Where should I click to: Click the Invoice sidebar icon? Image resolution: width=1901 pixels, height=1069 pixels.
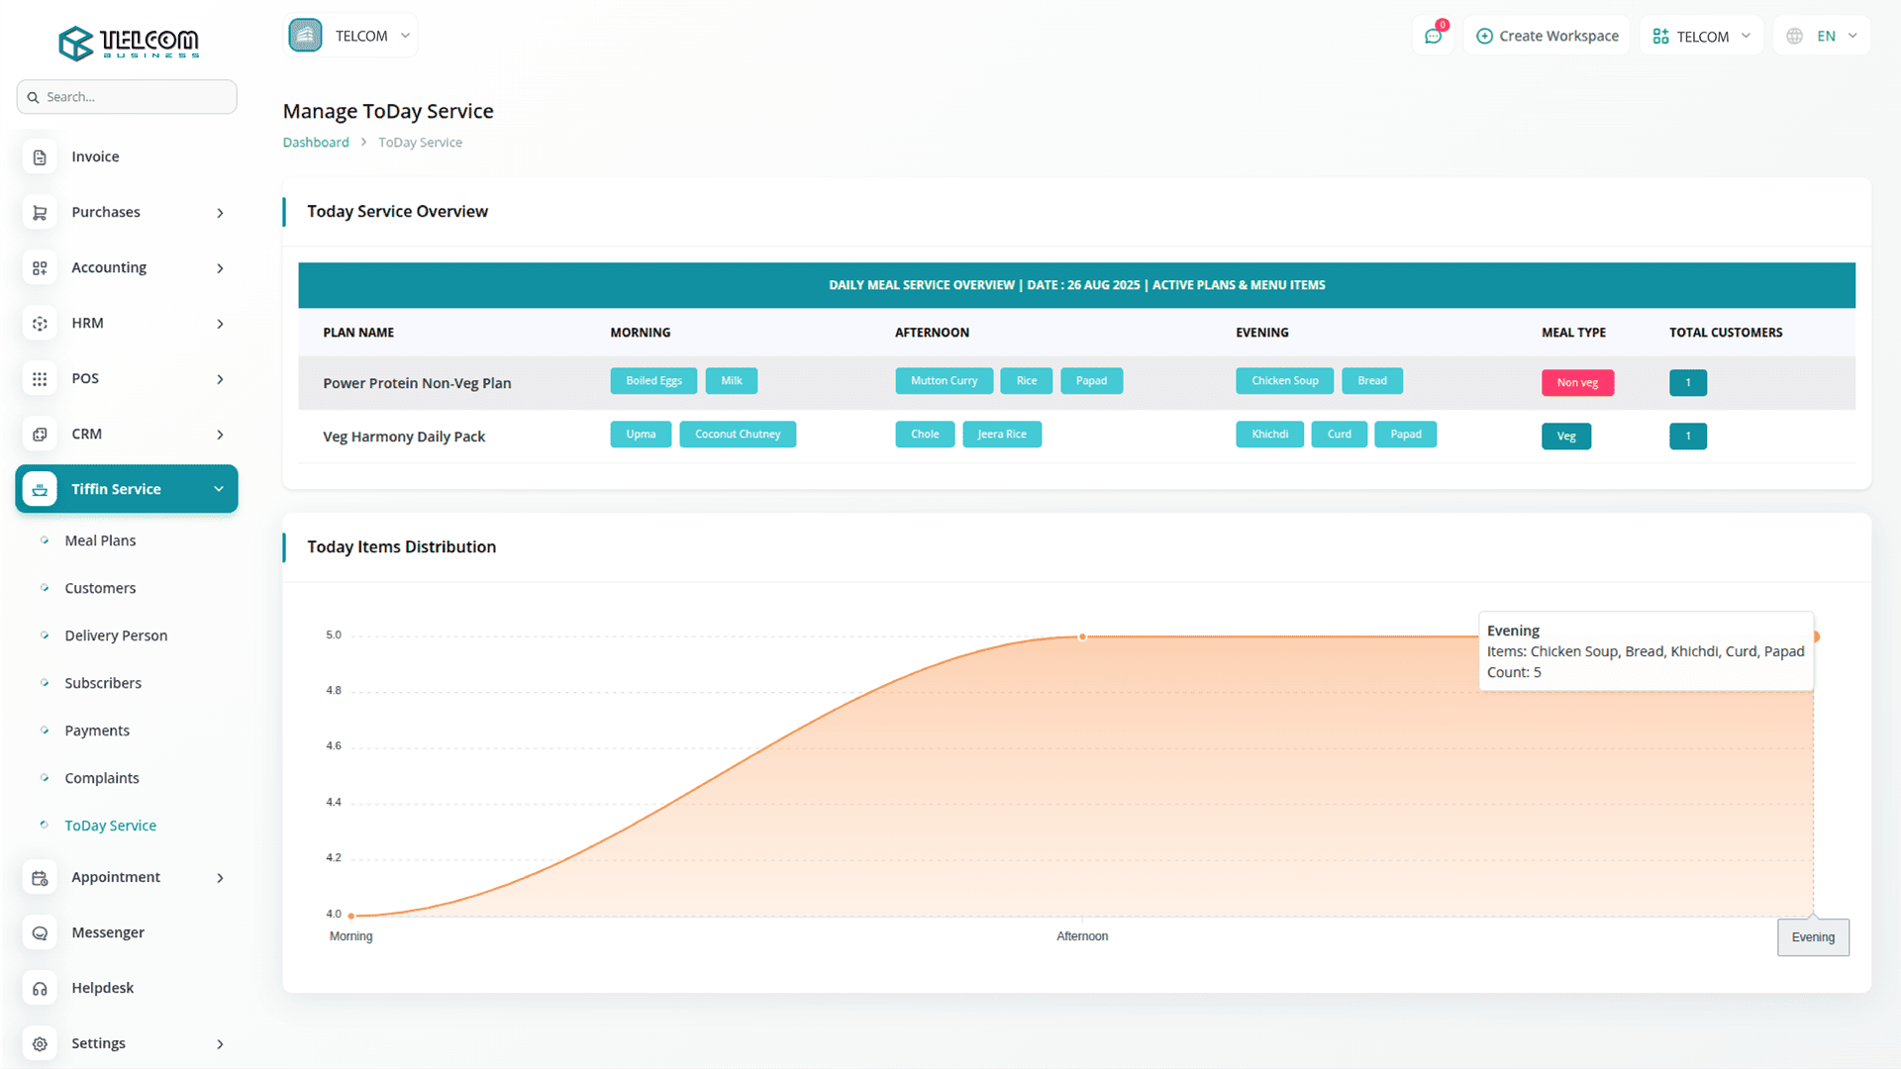pos(40,157)
